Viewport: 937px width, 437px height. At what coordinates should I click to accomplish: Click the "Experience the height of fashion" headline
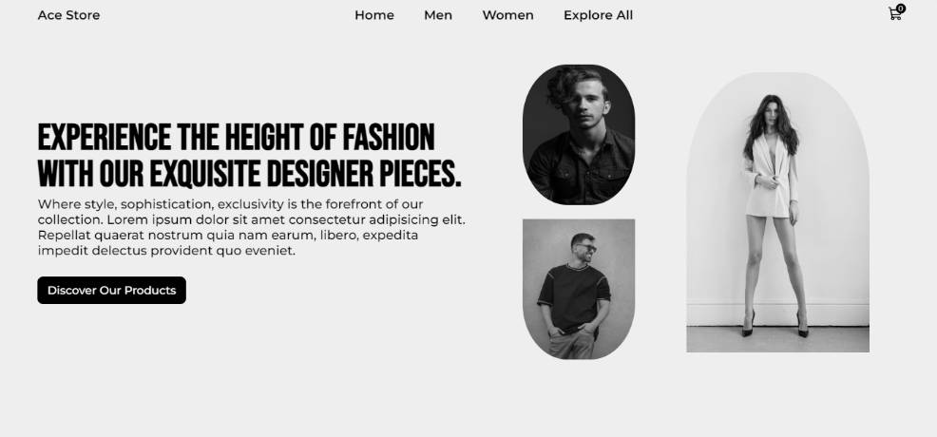point(237,138)
